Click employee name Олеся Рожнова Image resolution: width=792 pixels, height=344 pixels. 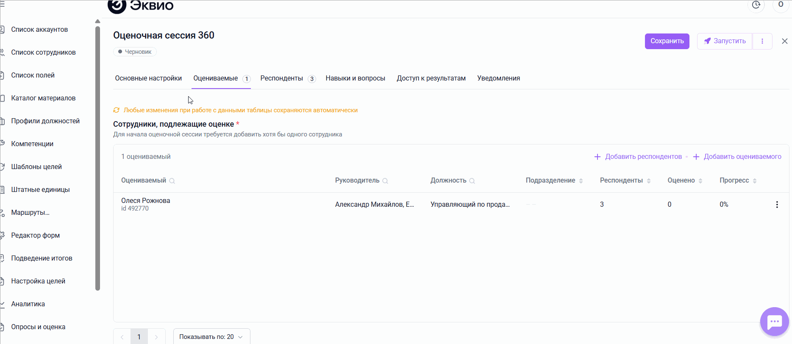click(x=145, y=201)
